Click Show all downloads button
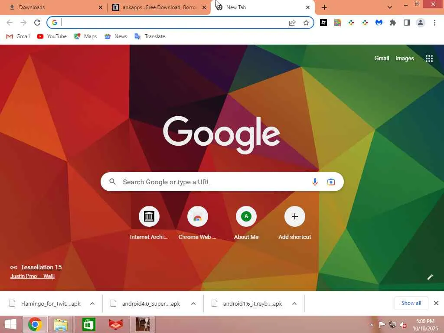Screen dimensions: 444x333 pyautogui.click(x=411, y=303)
